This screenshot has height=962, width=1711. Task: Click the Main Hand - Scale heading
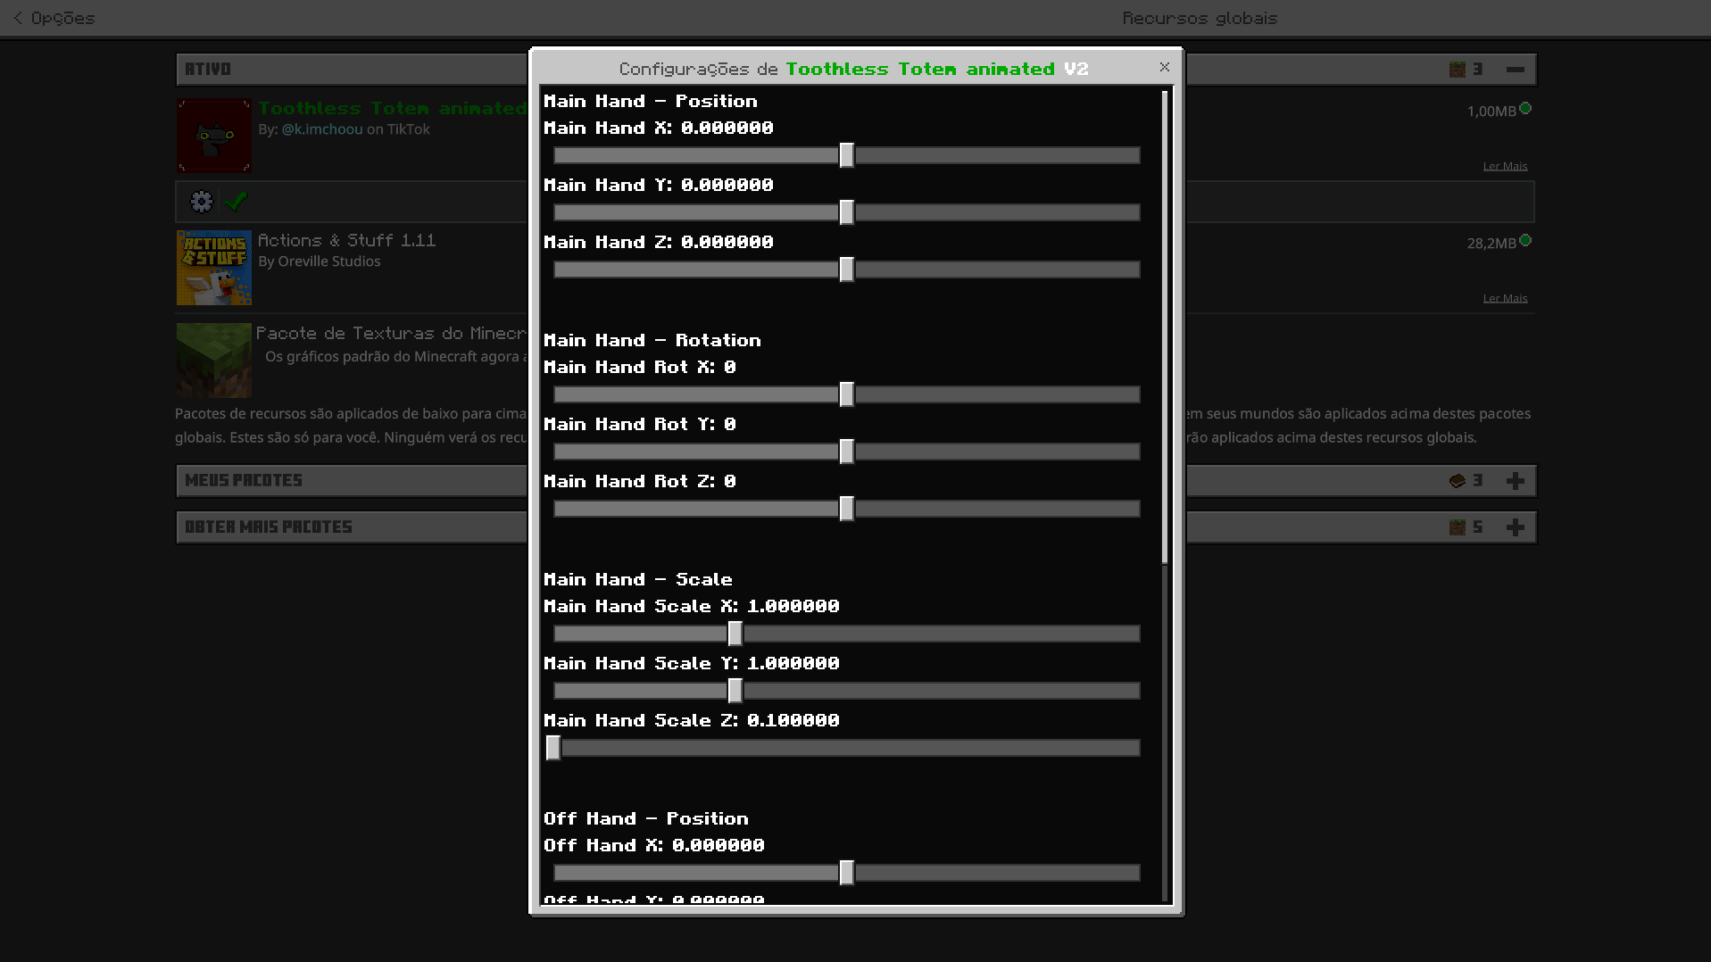tap(638, 579)
